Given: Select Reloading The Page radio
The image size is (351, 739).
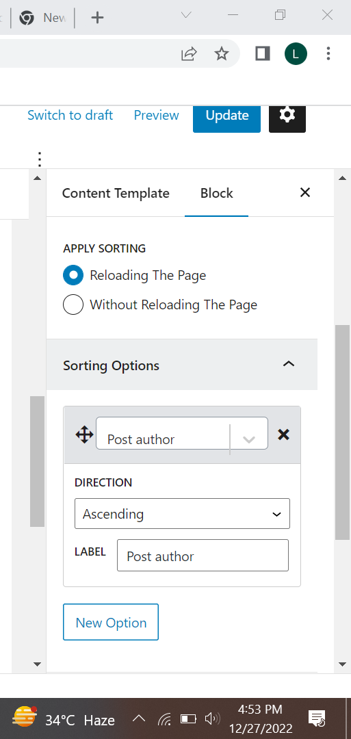Looking at the screenshot, I should pyautogui.click(x=73, y=275).
